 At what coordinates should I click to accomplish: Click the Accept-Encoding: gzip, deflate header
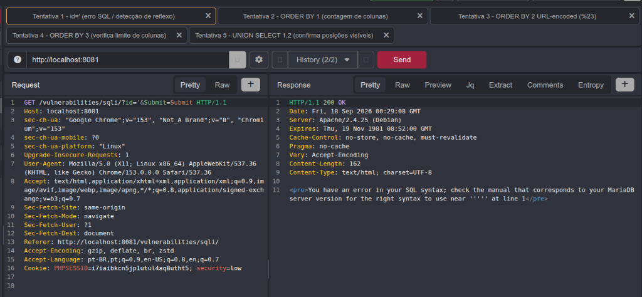point(99,251)
